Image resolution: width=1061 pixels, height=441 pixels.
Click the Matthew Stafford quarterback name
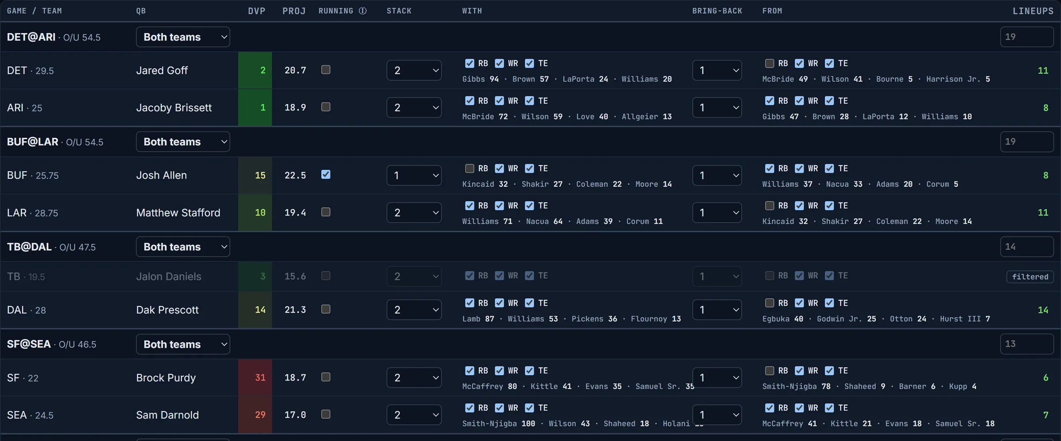click(x=178, y=213)
